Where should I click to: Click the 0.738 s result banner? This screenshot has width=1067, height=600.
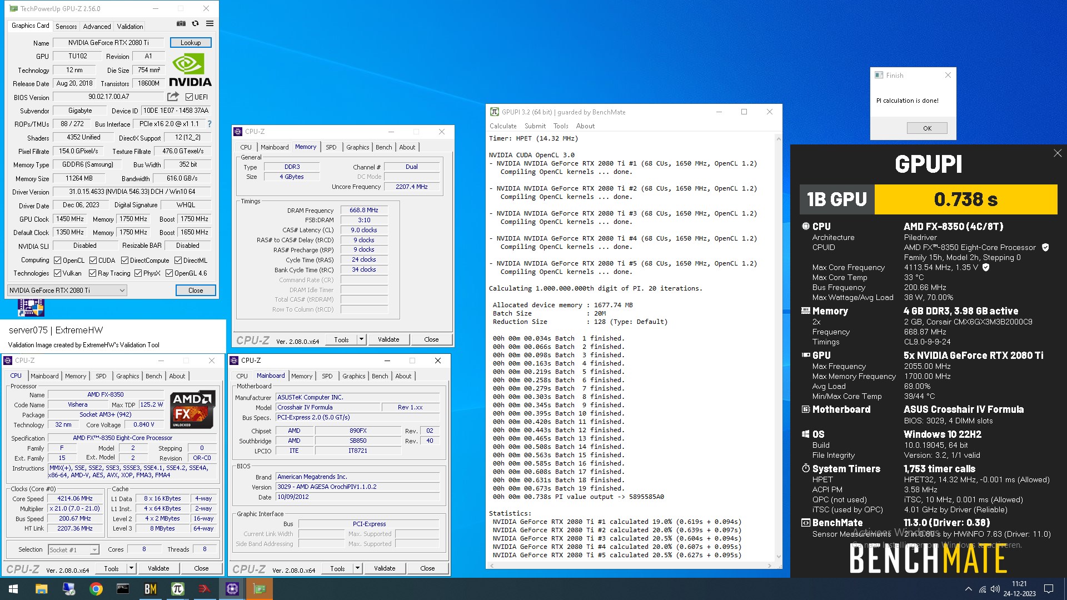(x=965, y=199)
